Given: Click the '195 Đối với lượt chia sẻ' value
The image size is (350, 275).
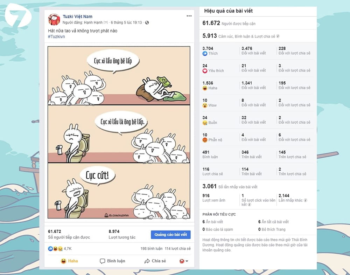Looking at the screenshot, I should 294,85.
